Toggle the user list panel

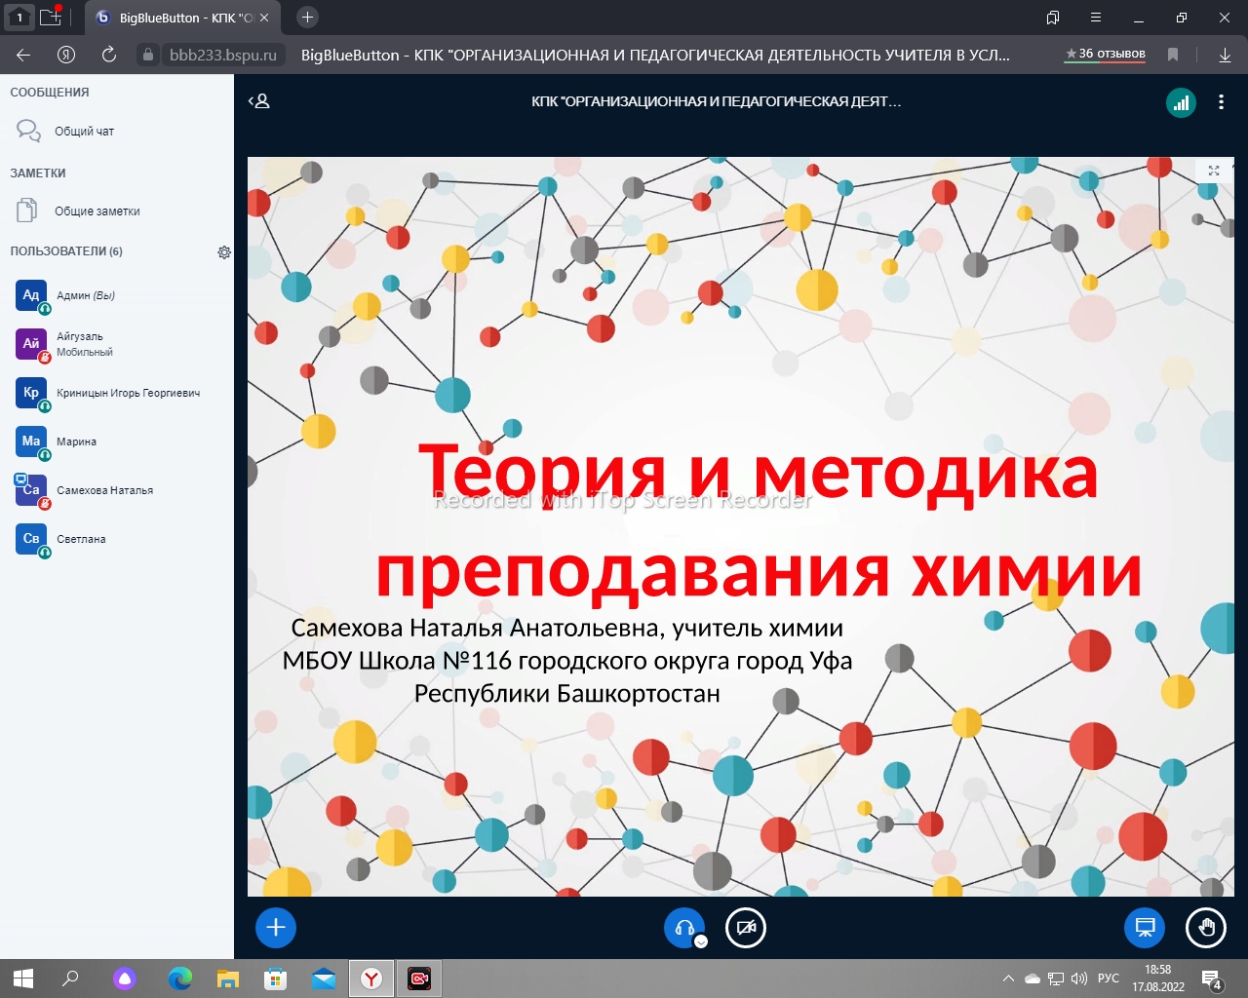258,101
